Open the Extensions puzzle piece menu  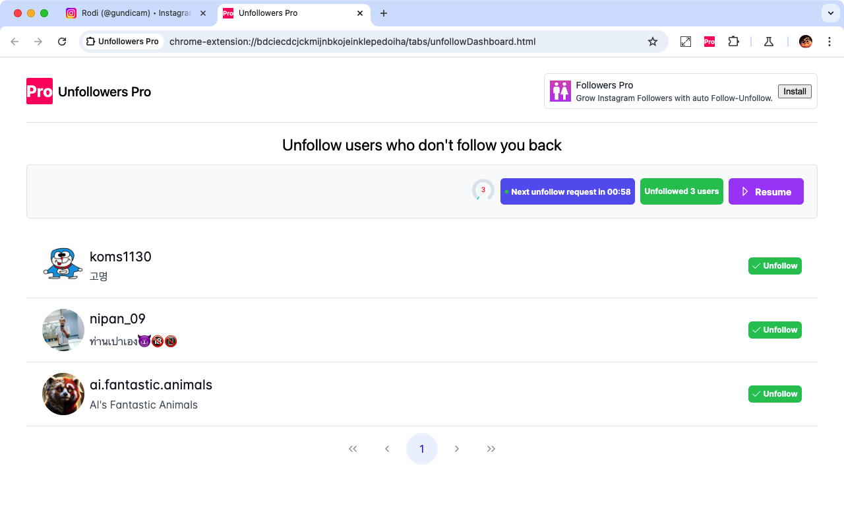pos(733,42)
